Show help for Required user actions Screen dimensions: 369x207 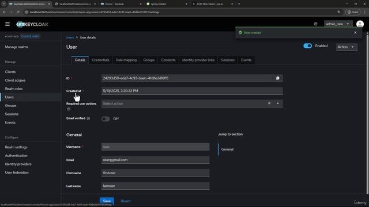[x=69, y=109]
